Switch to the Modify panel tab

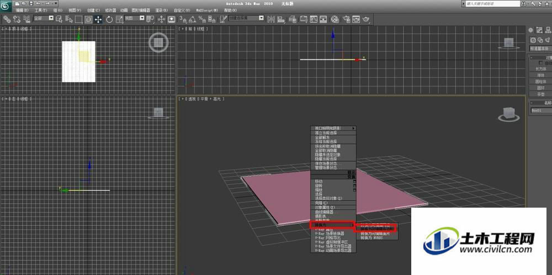[x=539, y=30]
